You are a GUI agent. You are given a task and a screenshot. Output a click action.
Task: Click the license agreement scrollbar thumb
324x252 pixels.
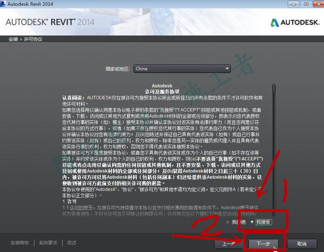click(x=274, y=88)
